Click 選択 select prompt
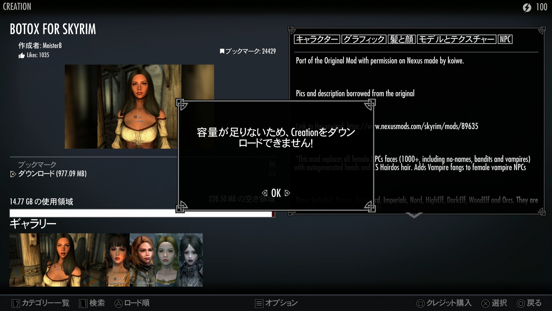552x311 pixels. click(x=499, y=303)
